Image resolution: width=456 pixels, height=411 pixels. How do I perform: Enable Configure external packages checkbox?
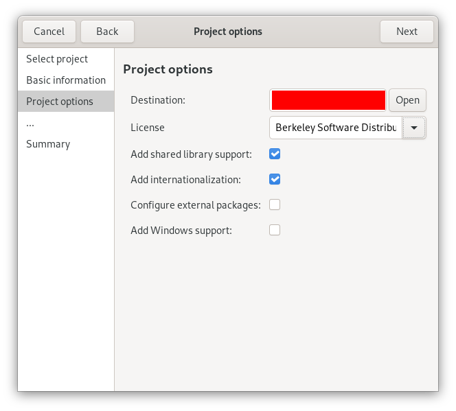[x=275, y=204]
